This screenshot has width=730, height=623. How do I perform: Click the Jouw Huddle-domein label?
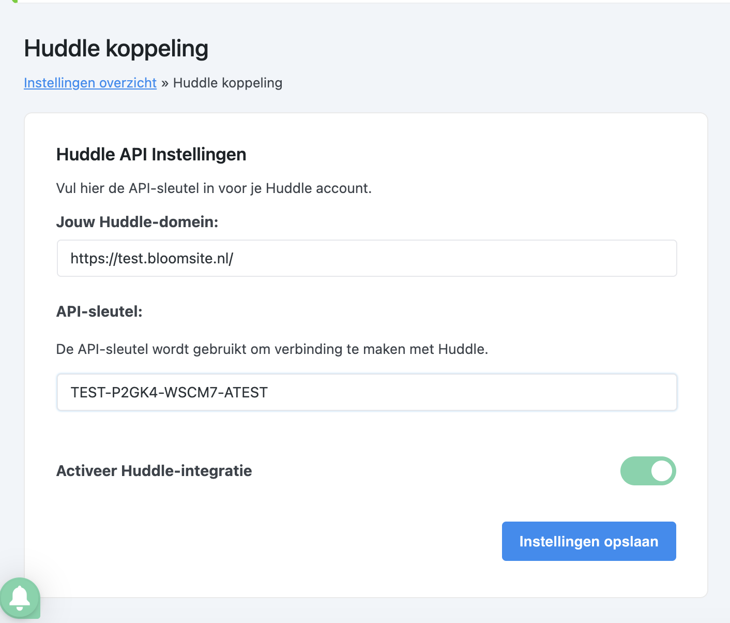point(137,222)
